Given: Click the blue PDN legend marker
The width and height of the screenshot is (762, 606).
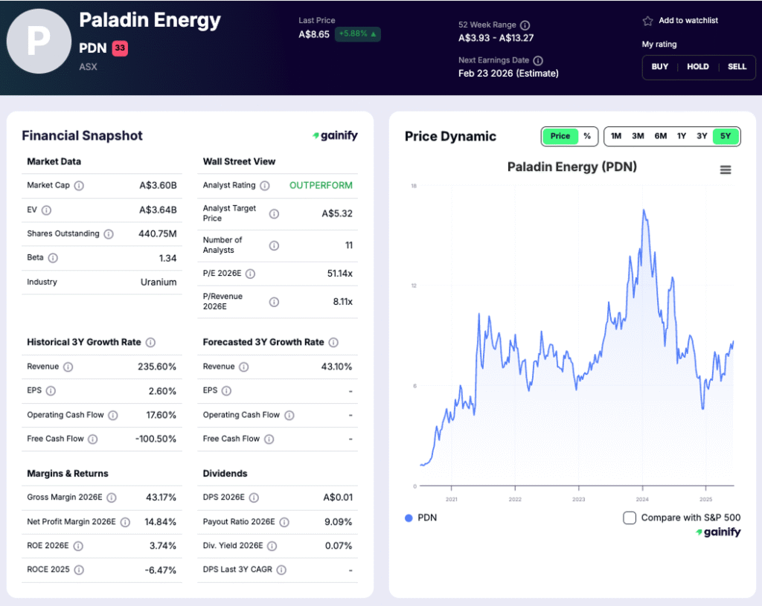Looking at the screenshot, I should (409, 518).
